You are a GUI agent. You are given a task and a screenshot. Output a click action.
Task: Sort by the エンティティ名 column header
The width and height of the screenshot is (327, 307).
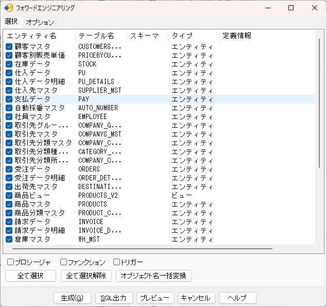tap(40, 36)
